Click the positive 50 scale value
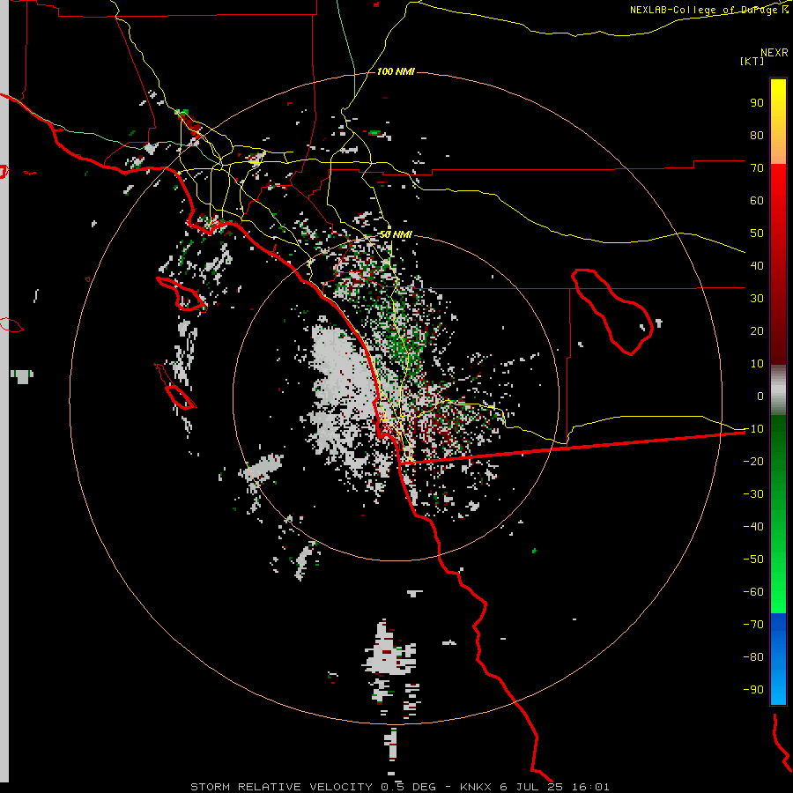 [757, 233]
